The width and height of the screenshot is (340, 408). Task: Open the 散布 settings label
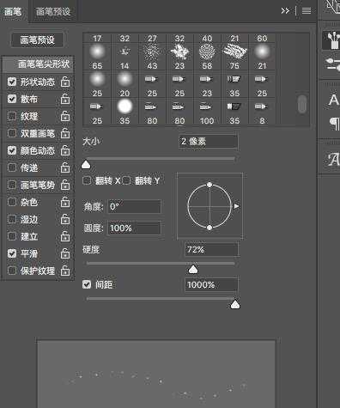coord(29,100)
